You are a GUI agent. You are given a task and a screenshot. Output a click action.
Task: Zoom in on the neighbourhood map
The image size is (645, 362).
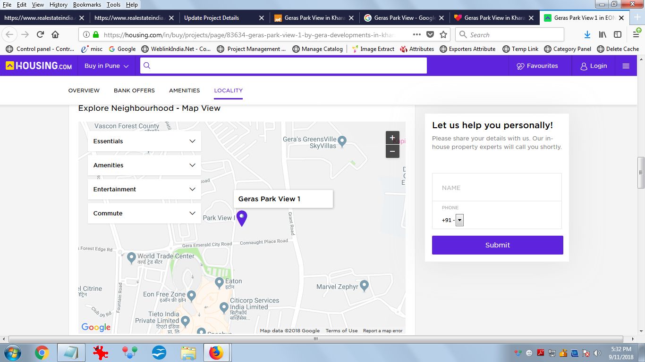[392, 138]
